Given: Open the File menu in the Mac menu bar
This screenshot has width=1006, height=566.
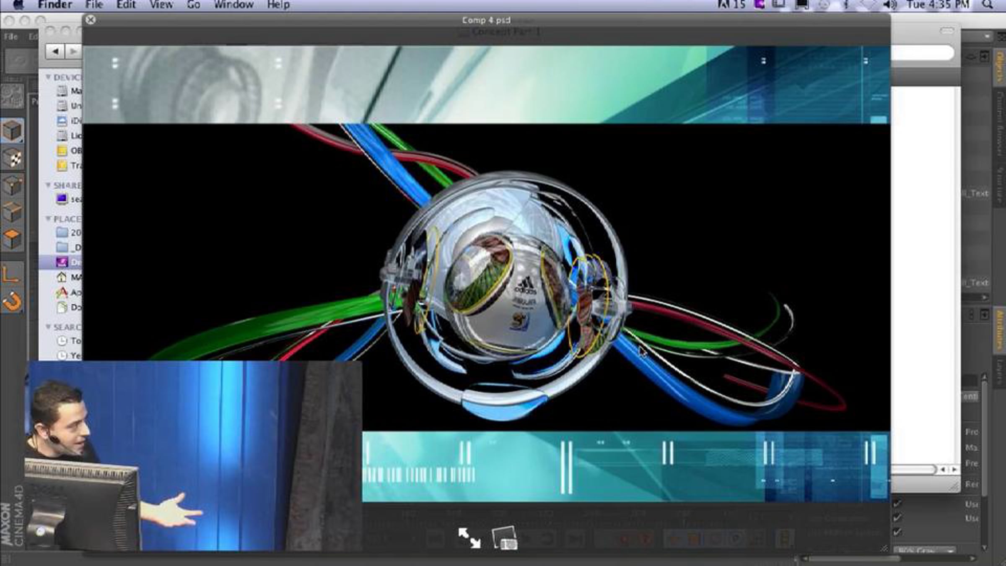Looking at the screenshot, I should [94, 5].
